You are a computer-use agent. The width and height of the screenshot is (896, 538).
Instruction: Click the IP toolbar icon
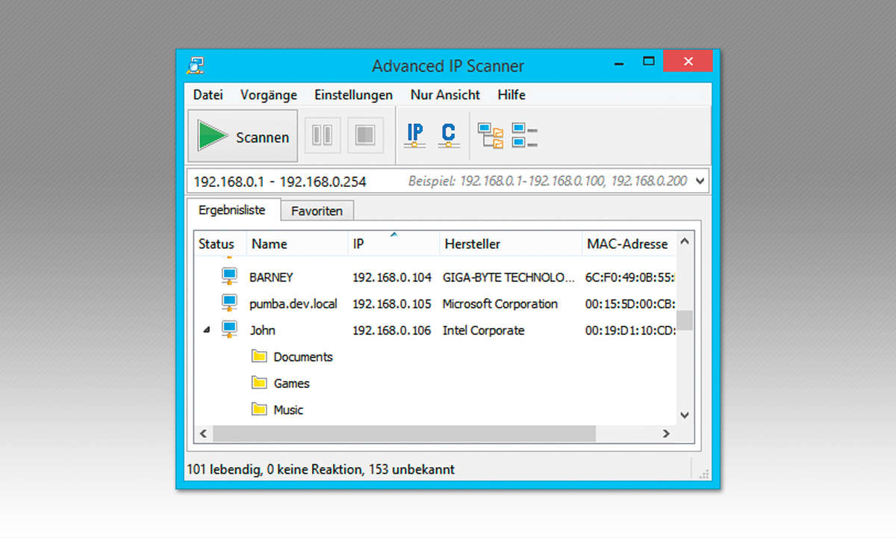pos(415,135)
